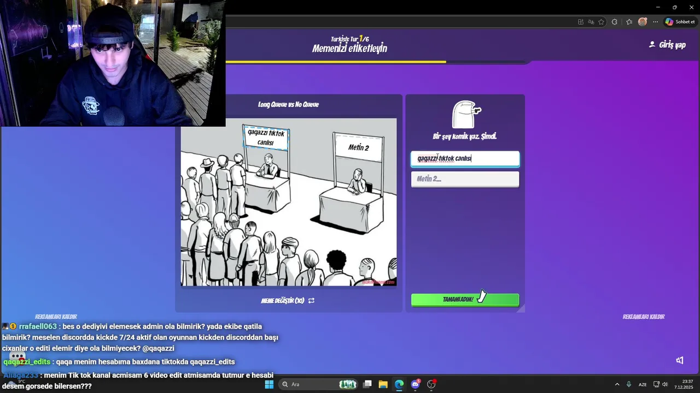
Task: Open the browser three-dot settings menu
Action: point(655,22)
